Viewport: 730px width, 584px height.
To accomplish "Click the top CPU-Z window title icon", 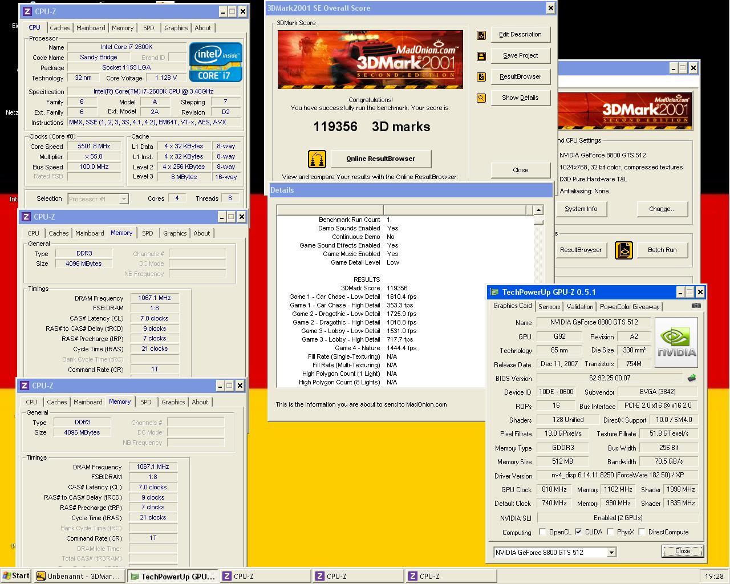I will tap(26, 11).
